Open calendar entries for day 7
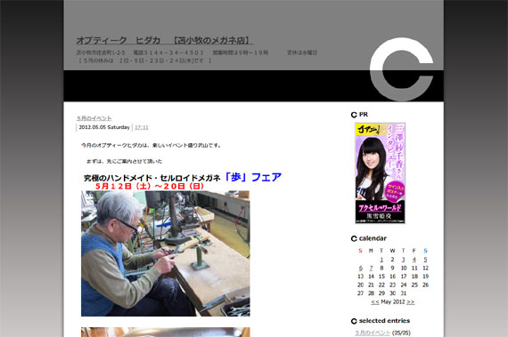 click(372, 268)
